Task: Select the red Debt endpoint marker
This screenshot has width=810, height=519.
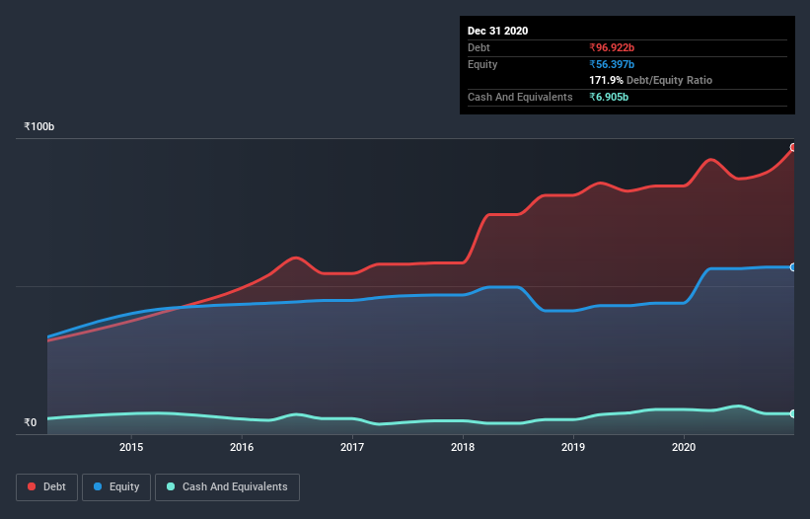Action: 793,148
